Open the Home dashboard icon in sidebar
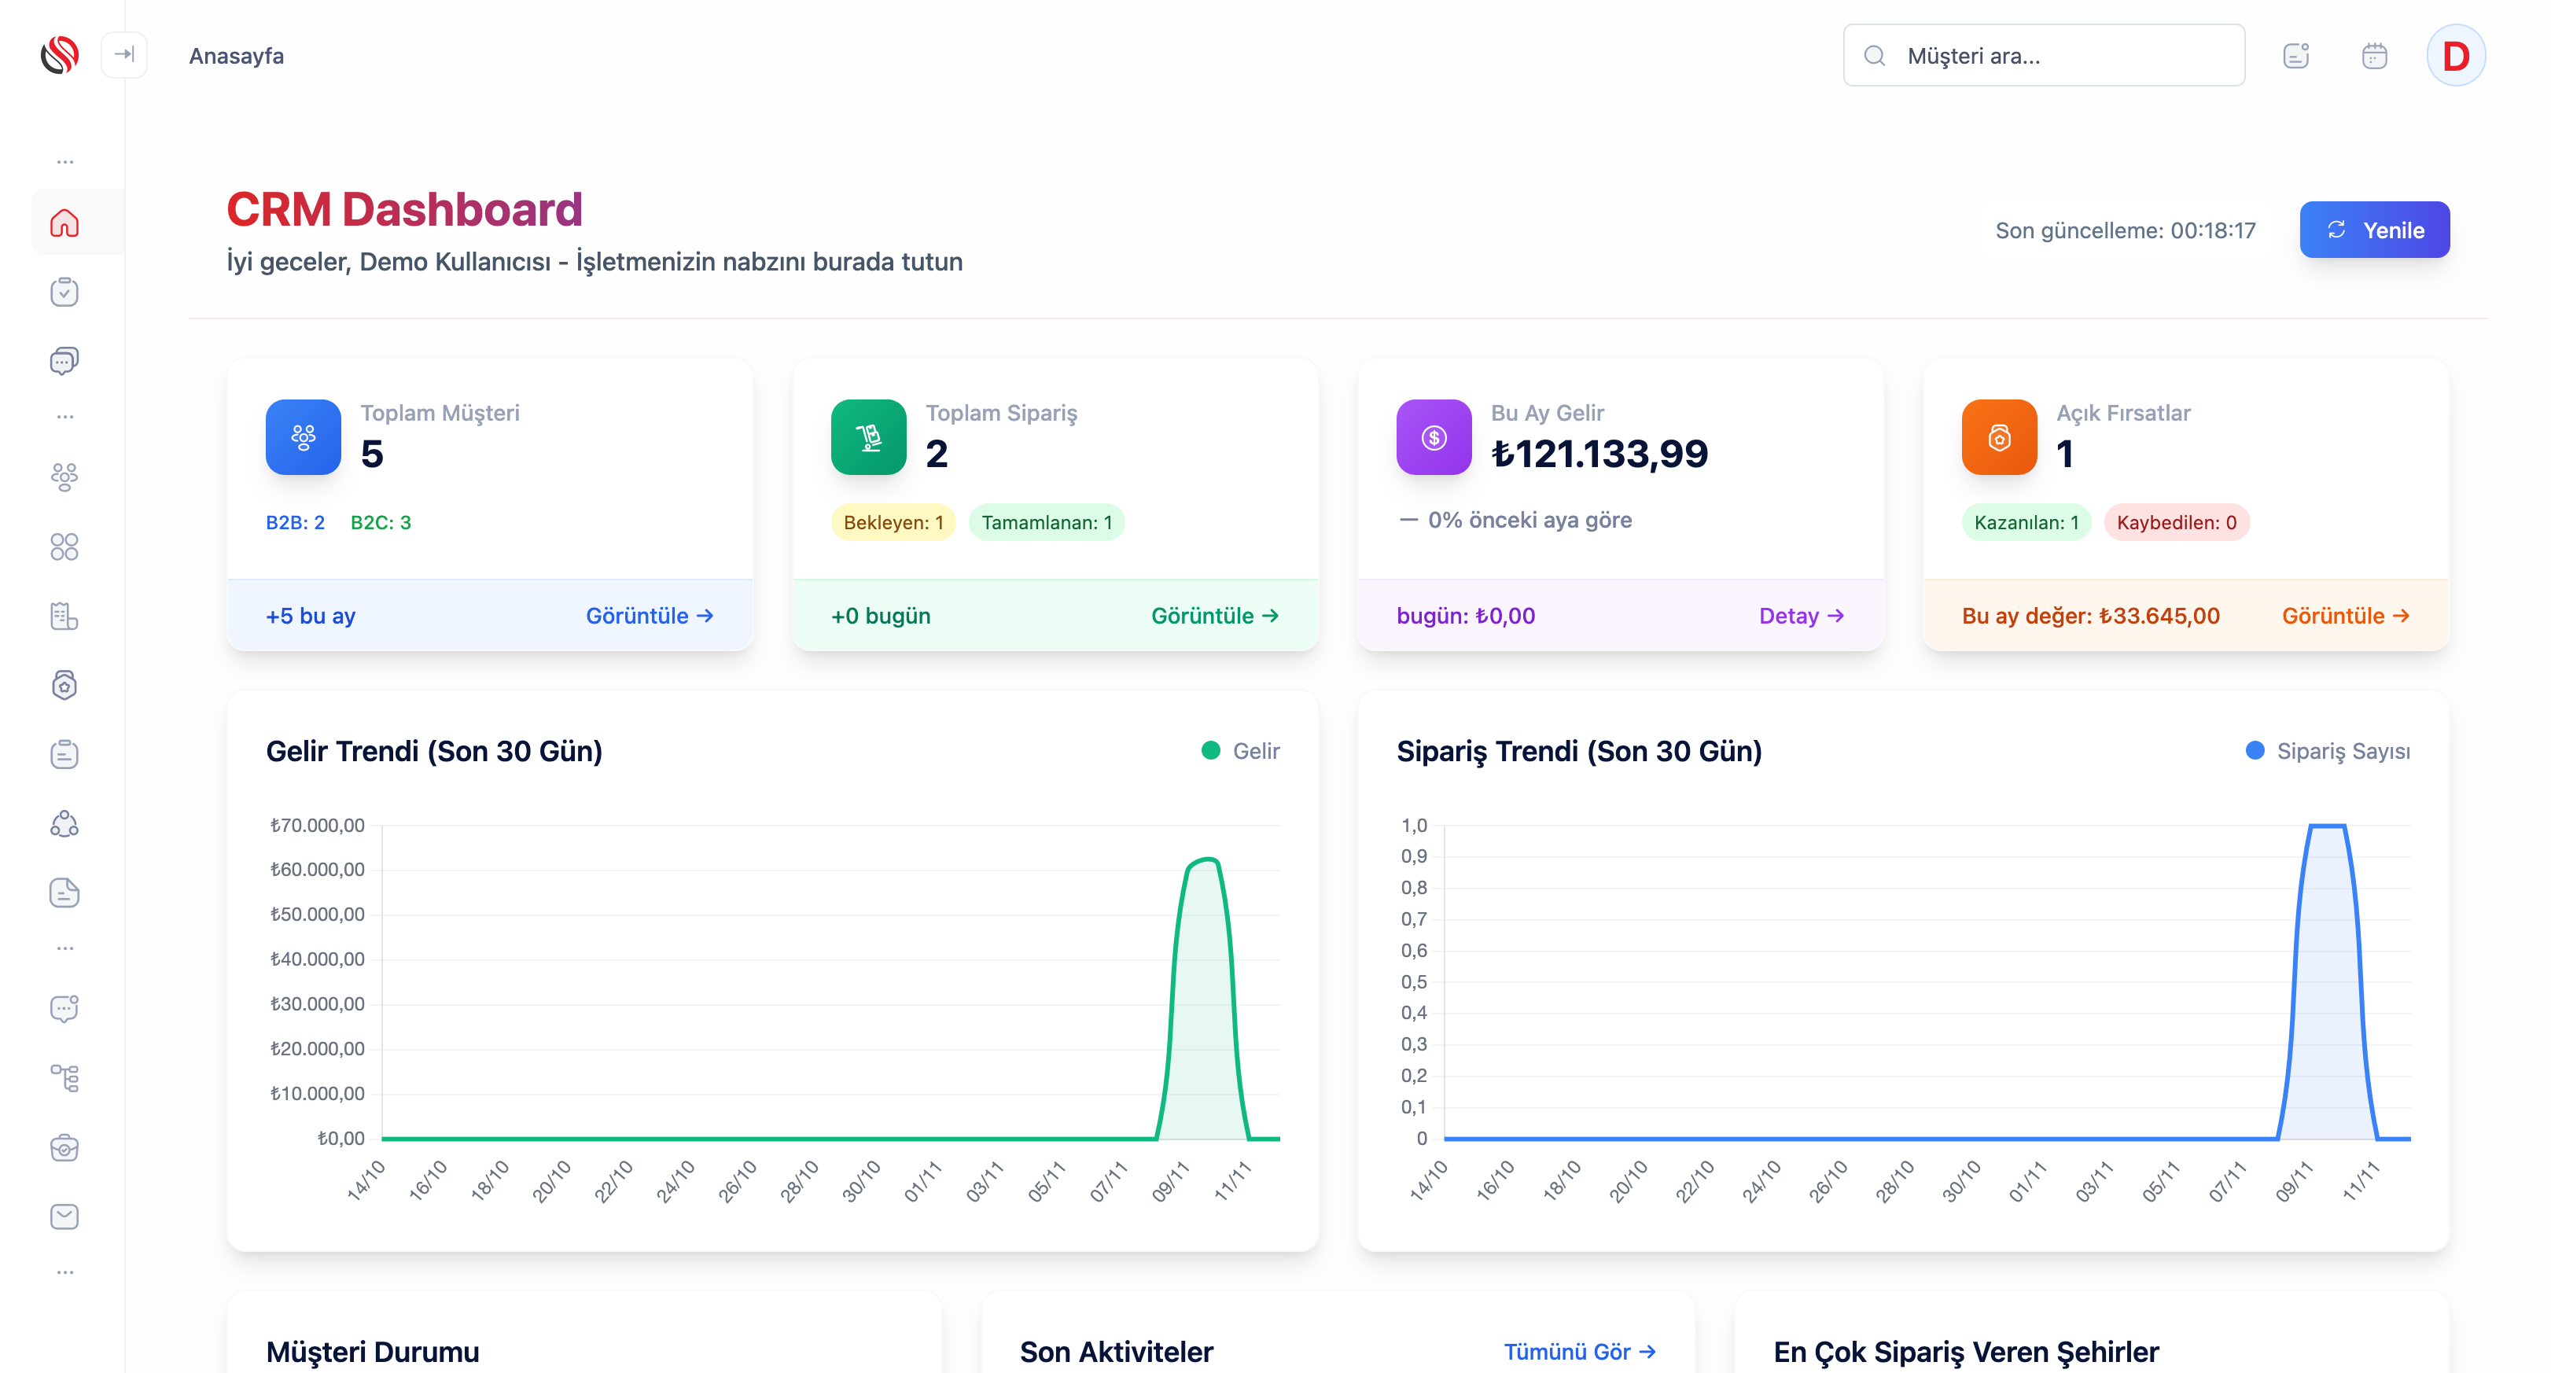Viewport: 2551px width, 1373px height. pos(64,222)
